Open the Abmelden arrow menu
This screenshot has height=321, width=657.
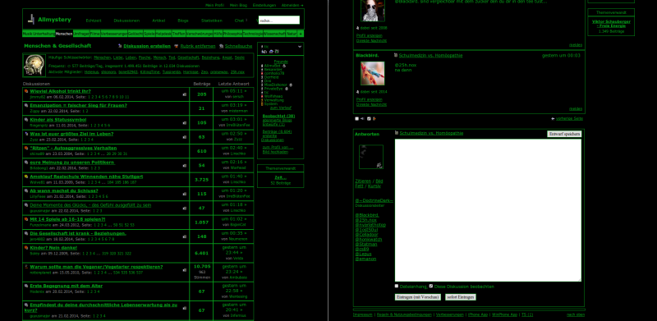click(x=292, y=6)
